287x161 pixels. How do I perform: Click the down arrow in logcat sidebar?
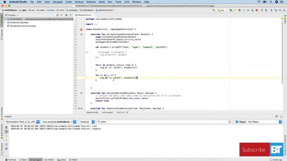pyautogui.click(x=6, y=140)
